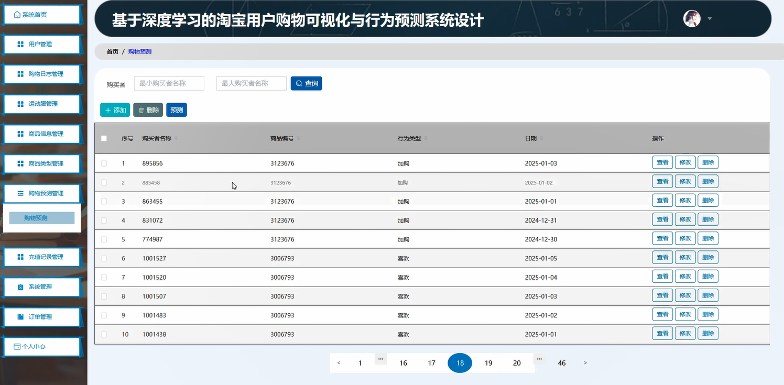The width and height of the screenshot is (784, 385).
Task: Open 个人中心 in the sidebar
Action: pyautogui.click(x=42, y=347)
